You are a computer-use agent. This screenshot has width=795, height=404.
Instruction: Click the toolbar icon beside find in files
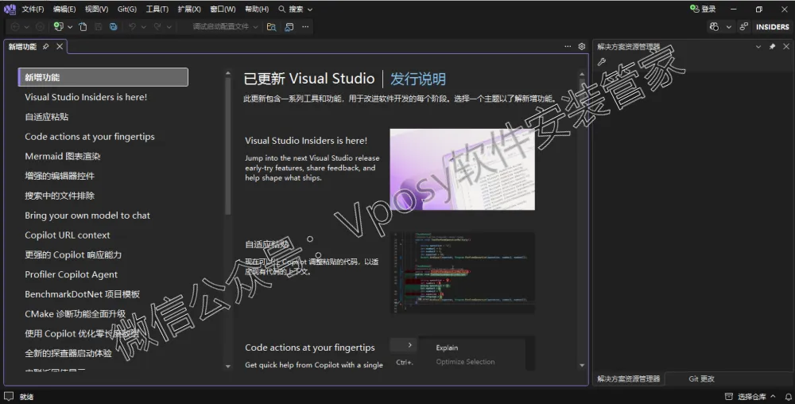point(289,27)
